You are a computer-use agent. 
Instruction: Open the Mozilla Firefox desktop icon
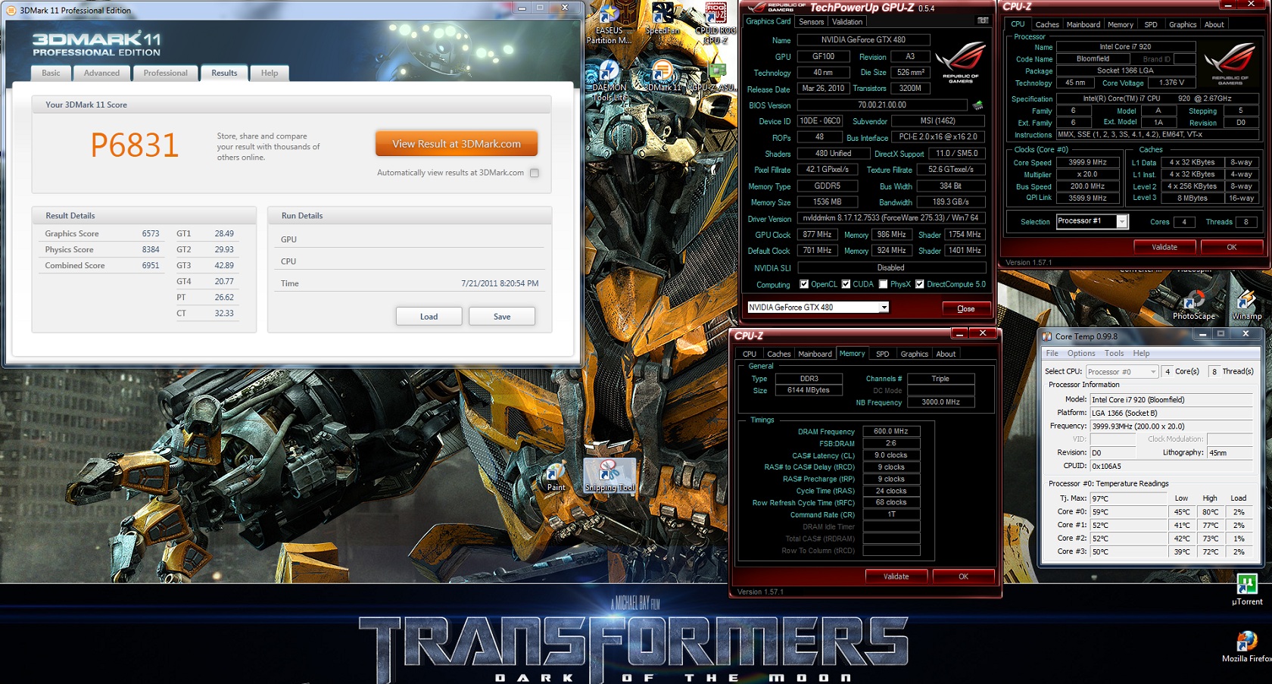[x=1246, y=647]
